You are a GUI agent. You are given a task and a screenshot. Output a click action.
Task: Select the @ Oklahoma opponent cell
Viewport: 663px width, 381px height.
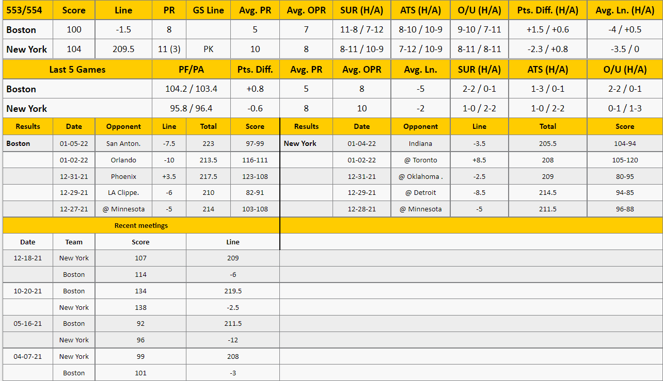(420, 176)
